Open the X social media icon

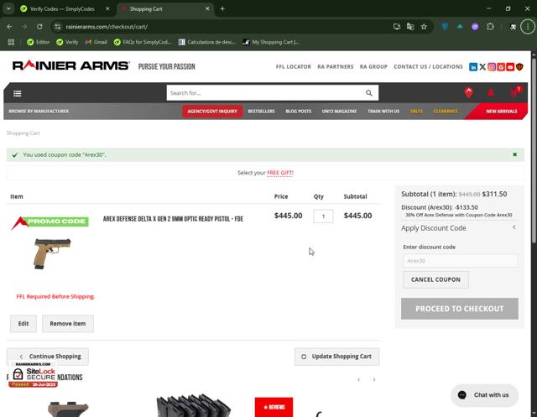point(482,67)
